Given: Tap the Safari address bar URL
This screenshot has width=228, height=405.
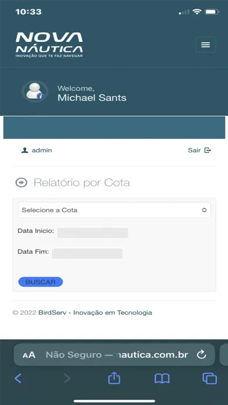Looking at the screenshot, I should [117, 354].
